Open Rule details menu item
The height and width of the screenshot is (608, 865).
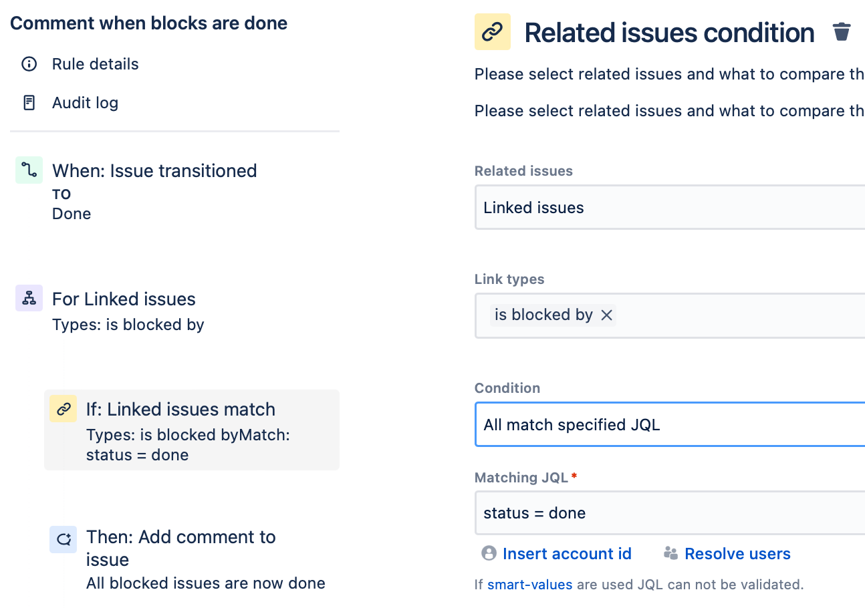coord(95,64)
